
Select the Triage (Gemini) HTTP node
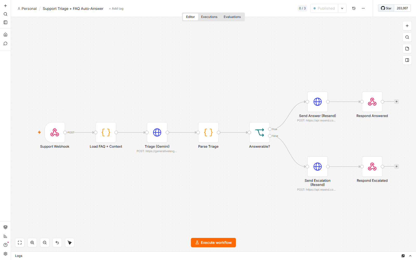tap(157, 132)
